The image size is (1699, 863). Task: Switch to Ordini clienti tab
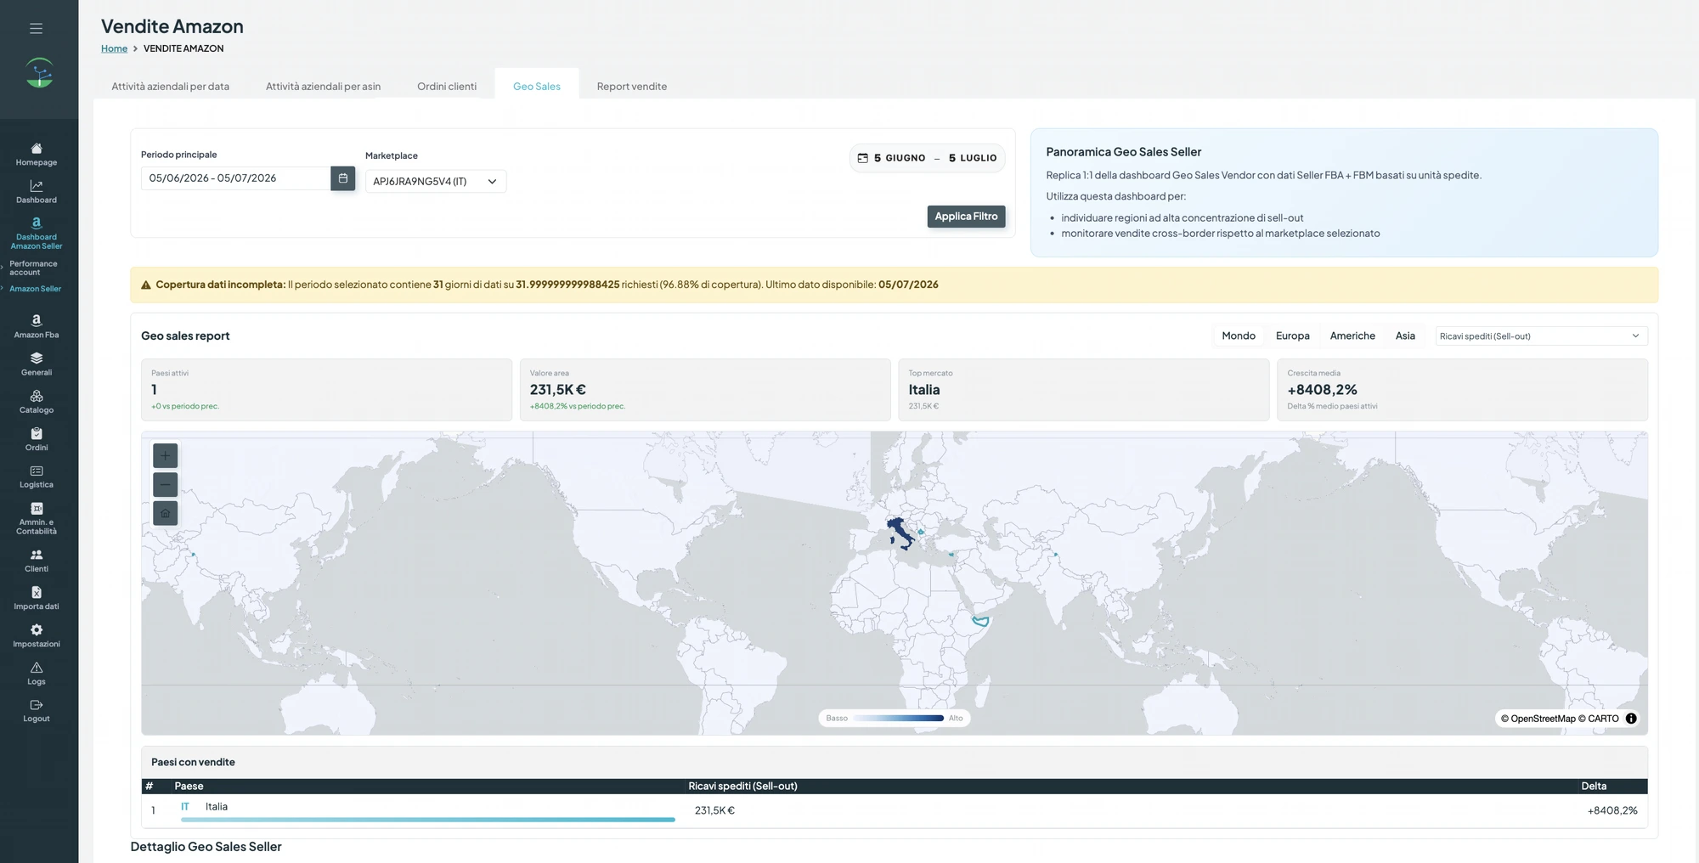[447, 87]
